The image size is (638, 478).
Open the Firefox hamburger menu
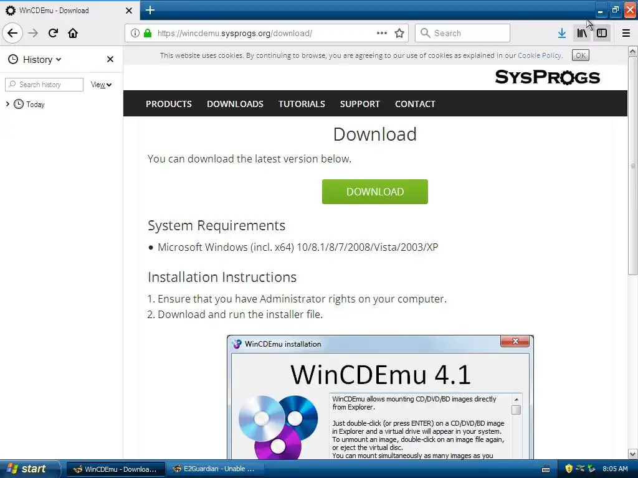[x=626, y=33]
